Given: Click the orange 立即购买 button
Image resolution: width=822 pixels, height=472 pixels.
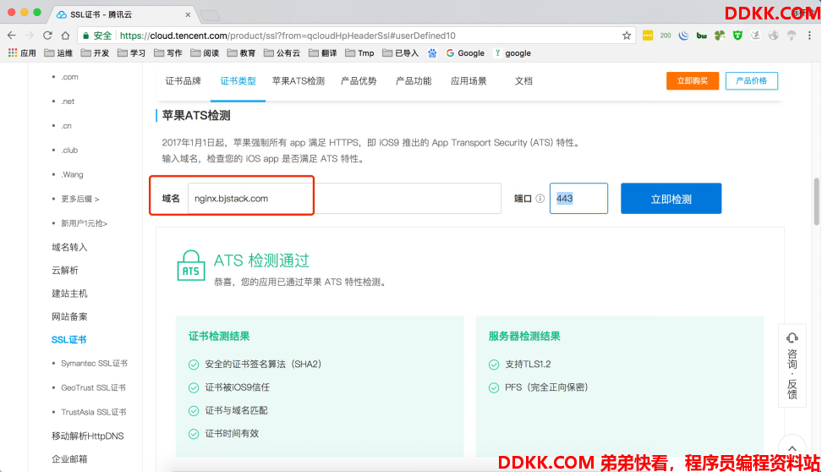Looking at the screenshot, I should pos(693,80).
